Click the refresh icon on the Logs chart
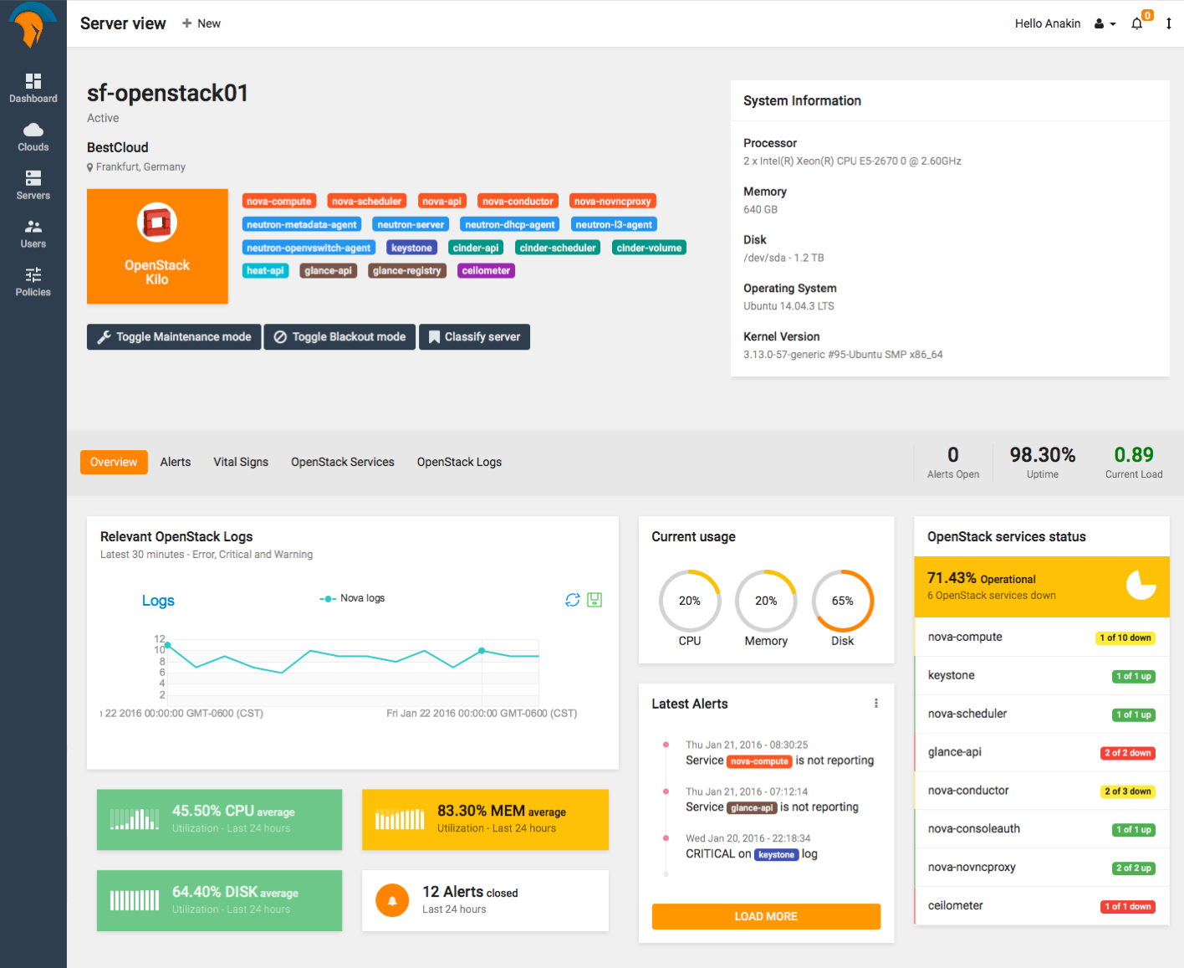The height and width of the screenshot is (968, 1184). (x=573, y=600)
